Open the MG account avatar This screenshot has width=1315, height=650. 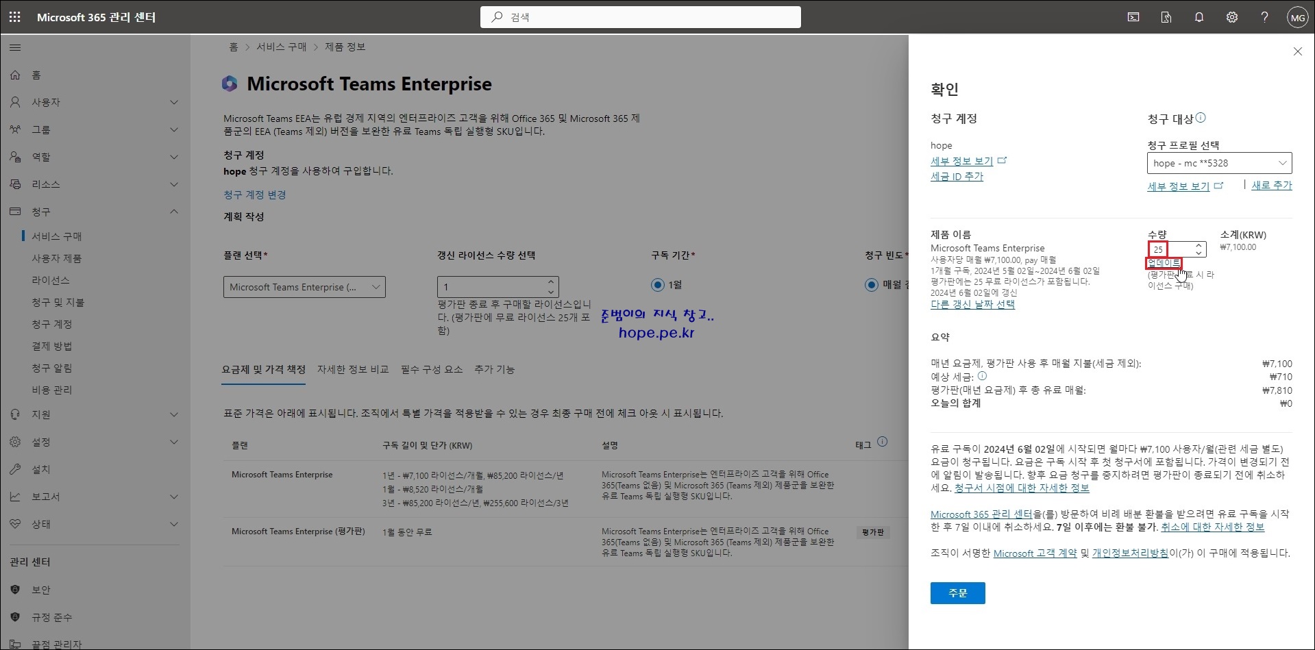(1297, 18)
